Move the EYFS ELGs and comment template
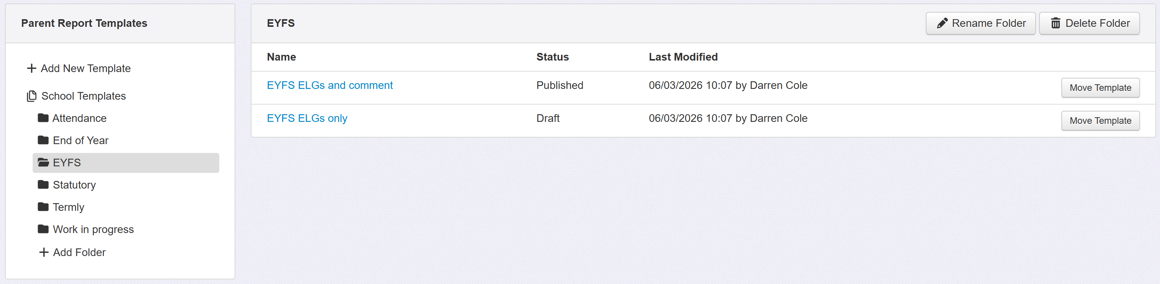 pyautogui.click(x=1100, y=88)
